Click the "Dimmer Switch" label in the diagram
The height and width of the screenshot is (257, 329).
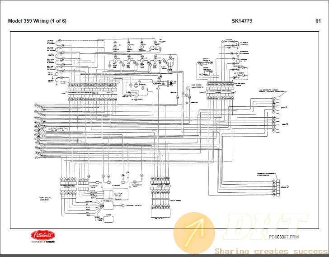(134, 205)
